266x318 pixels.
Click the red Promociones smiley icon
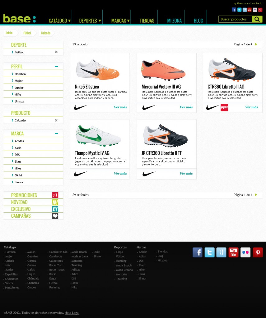click(55, 195)
